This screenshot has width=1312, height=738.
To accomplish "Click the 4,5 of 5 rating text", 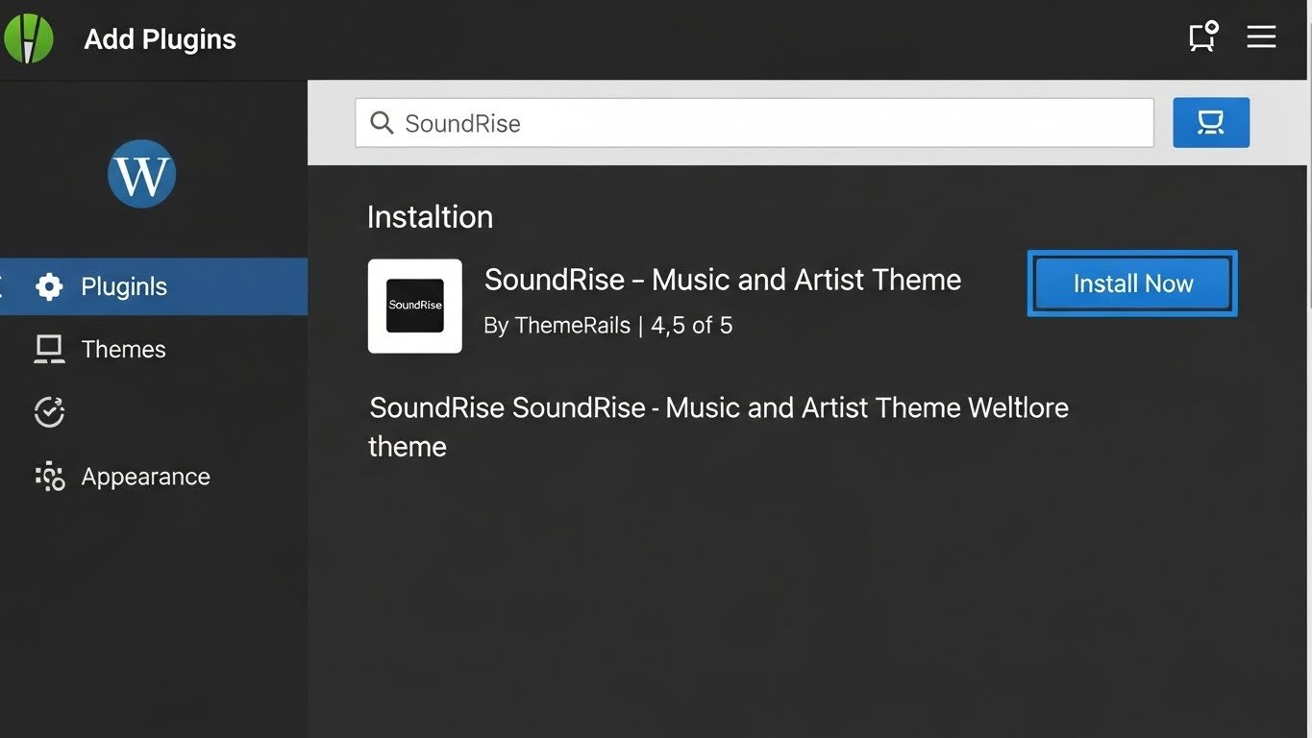I will pos(691,326).
